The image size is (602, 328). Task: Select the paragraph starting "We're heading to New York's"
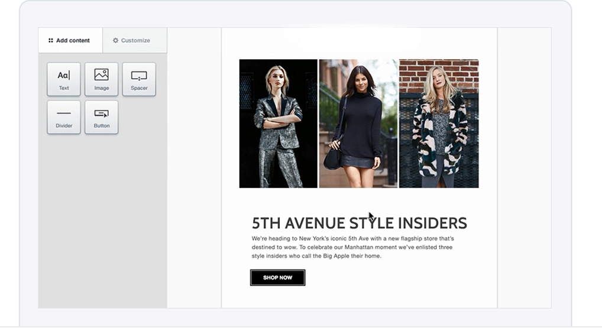[353, 247]
